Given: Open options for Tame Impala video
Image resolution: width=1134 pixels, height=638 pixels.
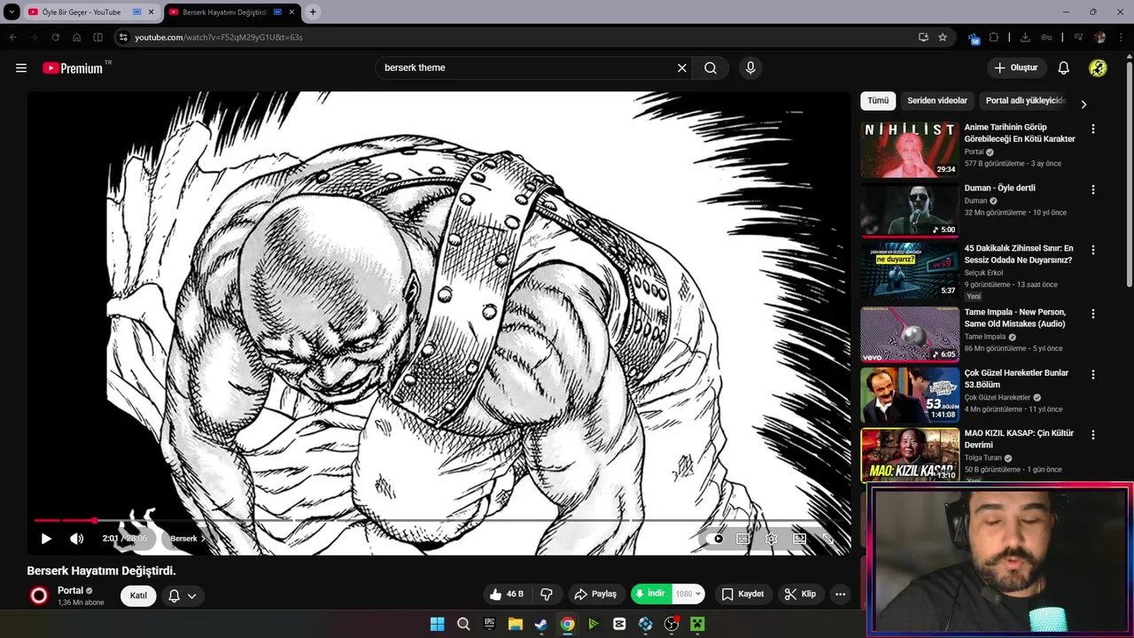Looking at the screenshot, I should (x=1092, y=314).
